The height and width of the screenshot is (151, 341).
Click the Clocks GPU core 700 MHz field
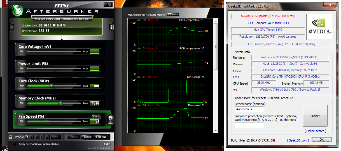coord(290,70)
